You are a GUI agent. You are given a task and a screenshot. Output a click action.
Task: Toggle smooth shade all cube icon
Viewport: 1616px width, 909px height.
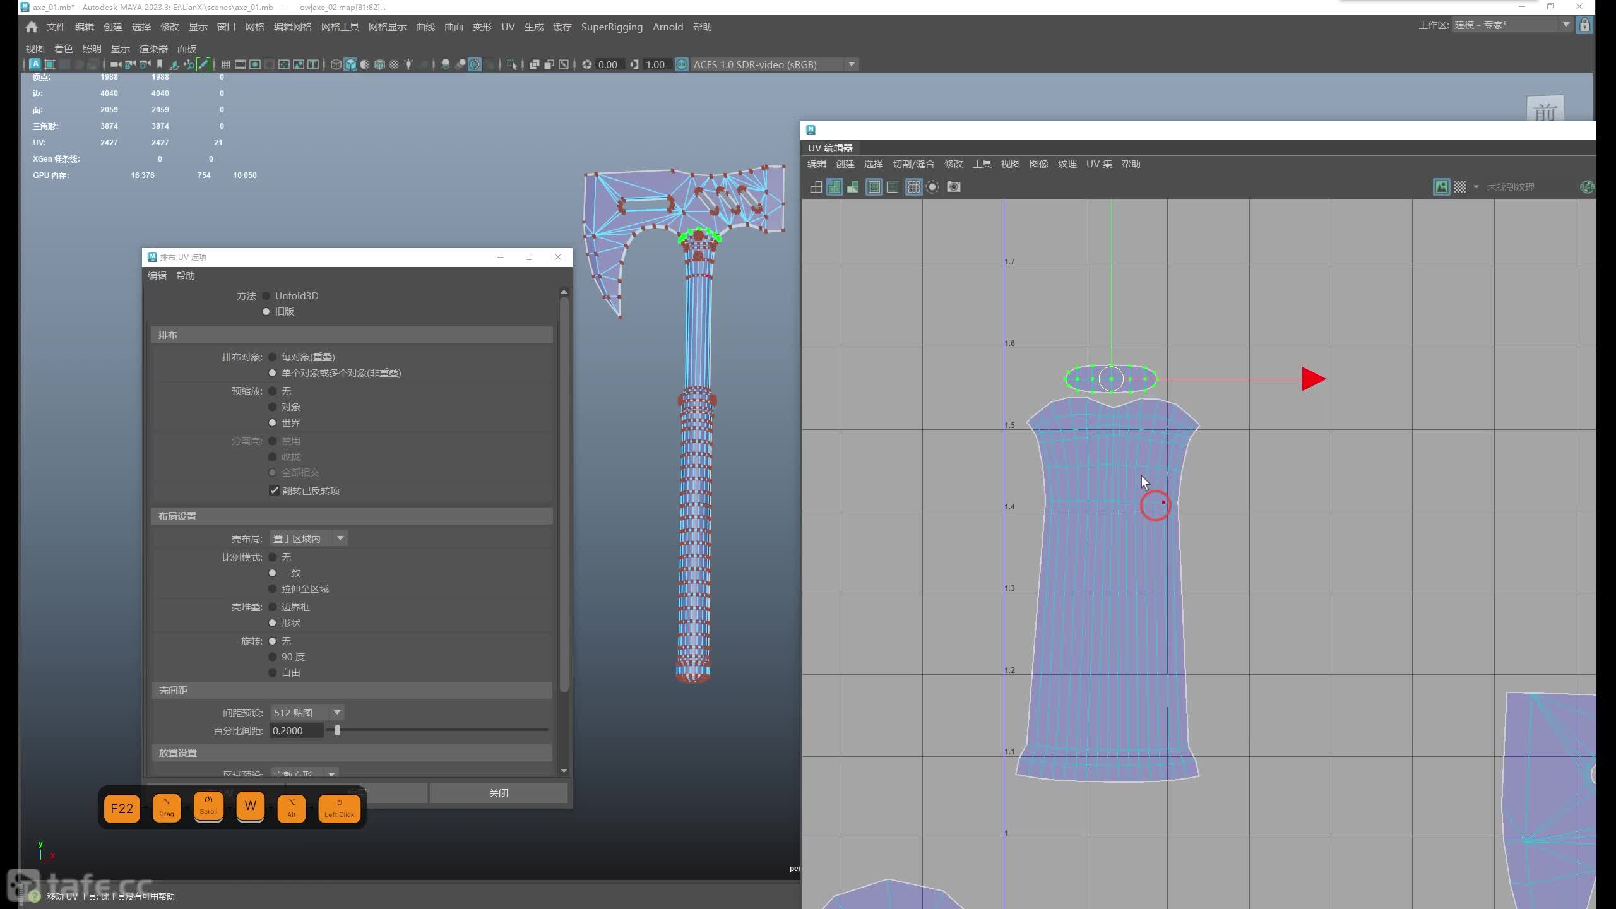[350, 64]
